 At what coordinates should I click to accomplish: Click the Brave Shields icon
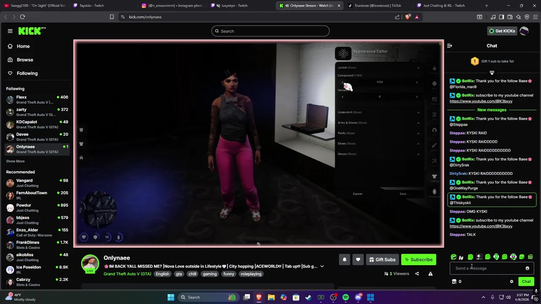407,17
